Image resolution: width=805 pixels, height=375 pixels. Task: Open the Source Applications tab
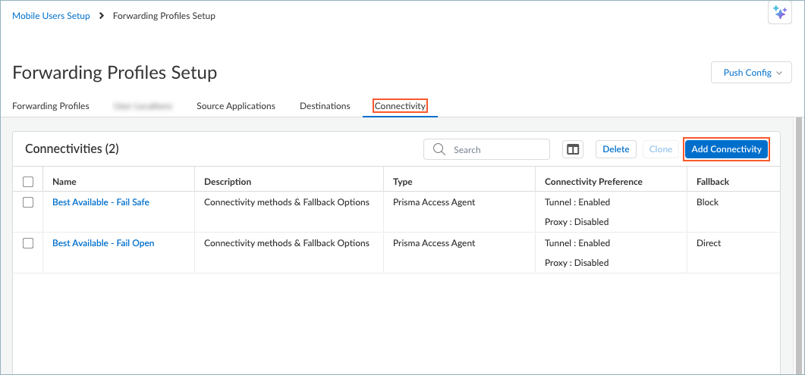[235, 106]
